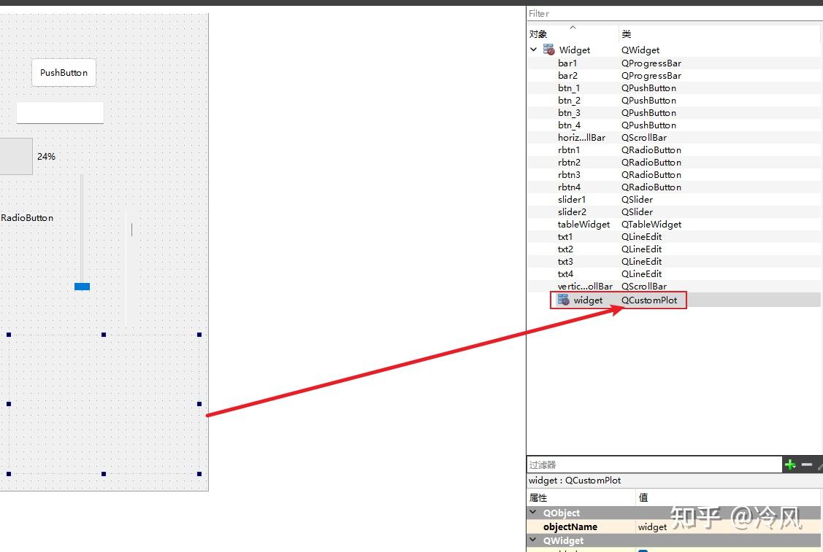823x552 pixels.
Task: Select the RadioButton on the form
Action: click(27, 217)
